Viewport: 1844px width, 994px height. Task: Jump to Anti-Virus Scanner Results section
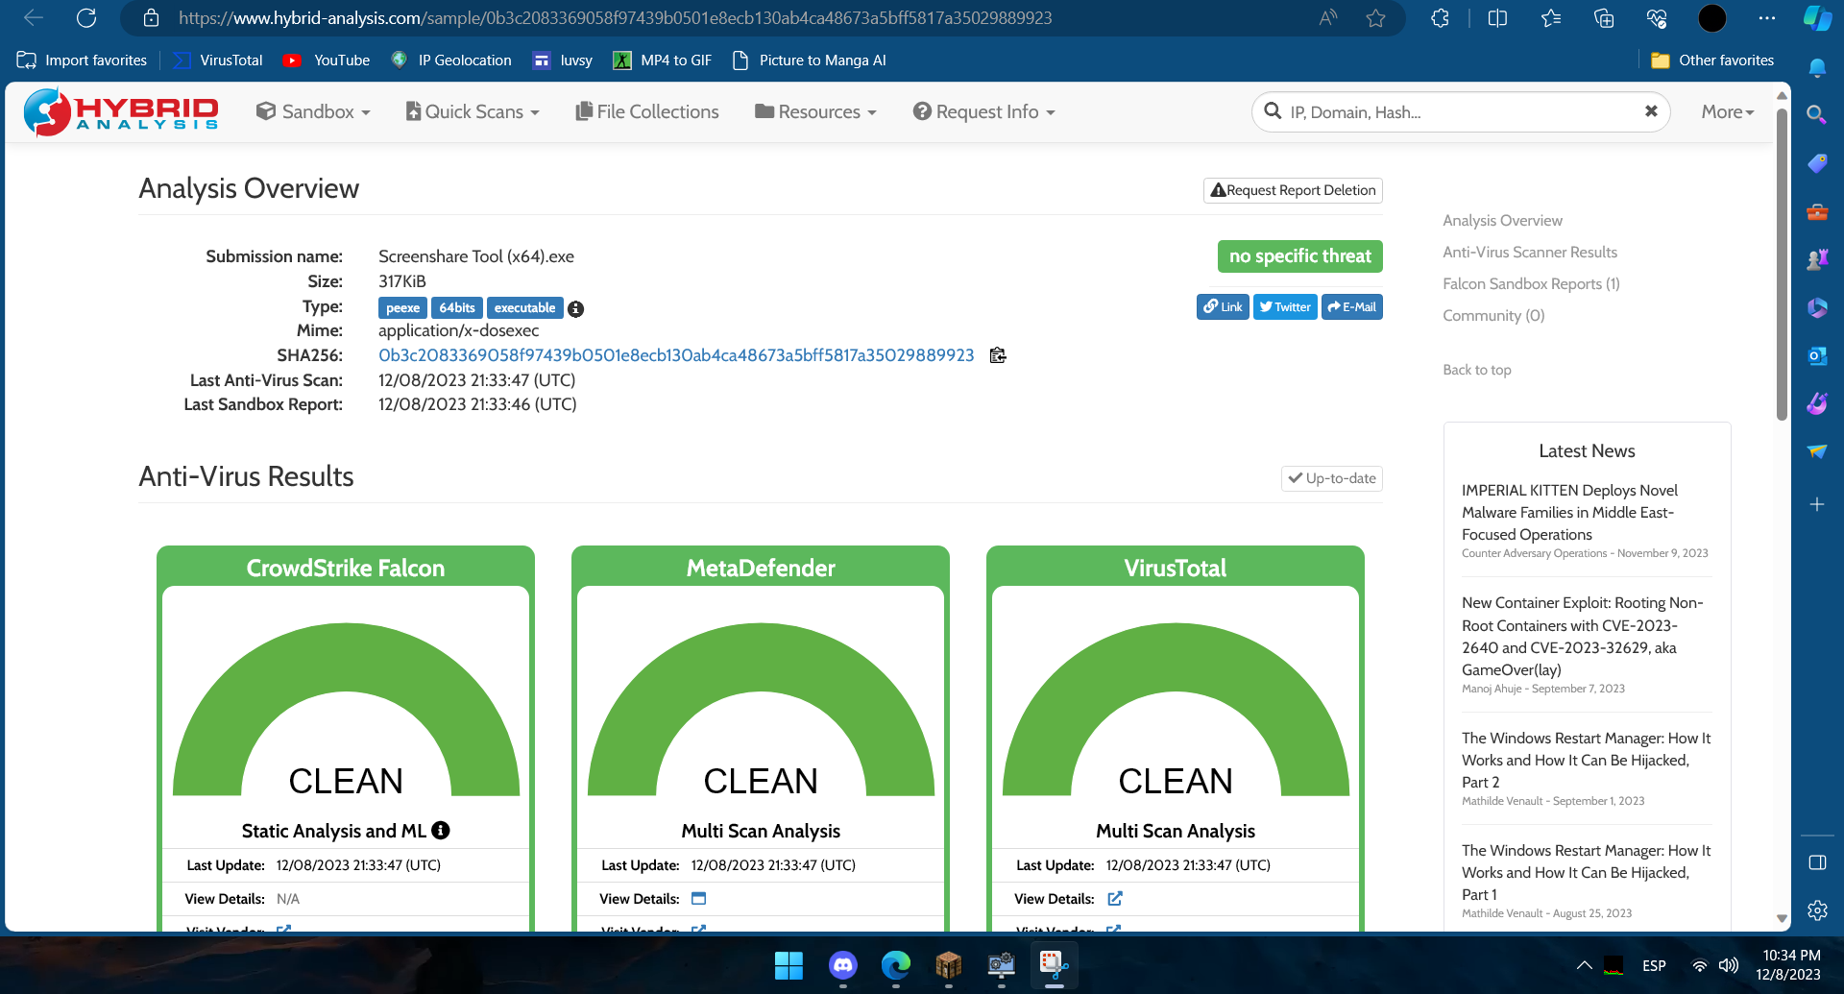(1530, 252)
